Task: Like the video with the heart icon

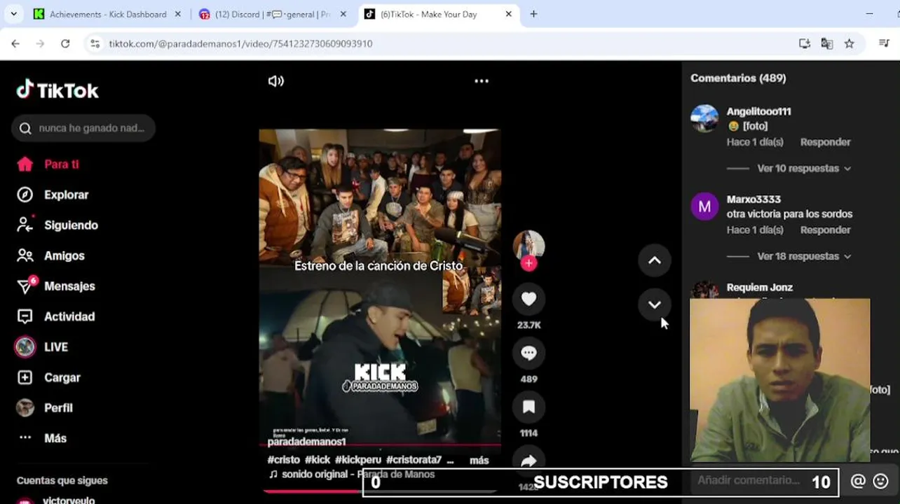Action: pyautogui.click(x=529, y=299)
